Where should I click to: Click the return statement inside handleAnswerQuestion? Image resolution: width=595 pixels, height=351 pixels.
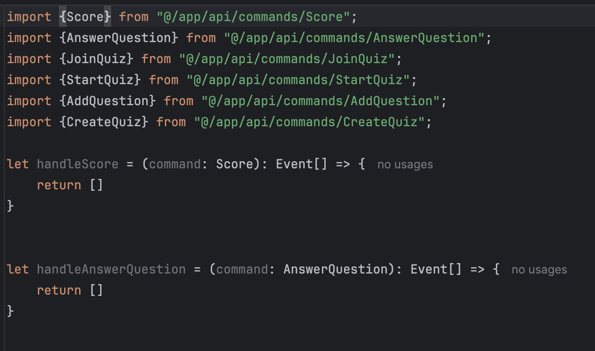[59, 290]
